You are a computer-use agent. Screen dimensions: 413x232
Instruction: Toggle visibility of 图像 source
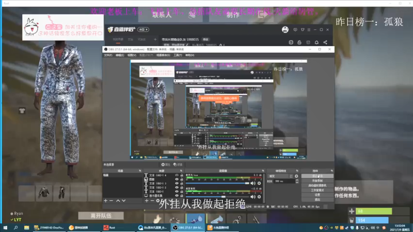point(177,179)
